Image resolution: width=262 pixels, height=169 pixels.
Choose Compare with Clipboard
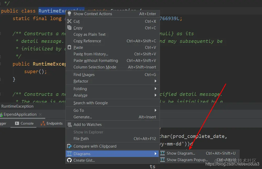113,146
